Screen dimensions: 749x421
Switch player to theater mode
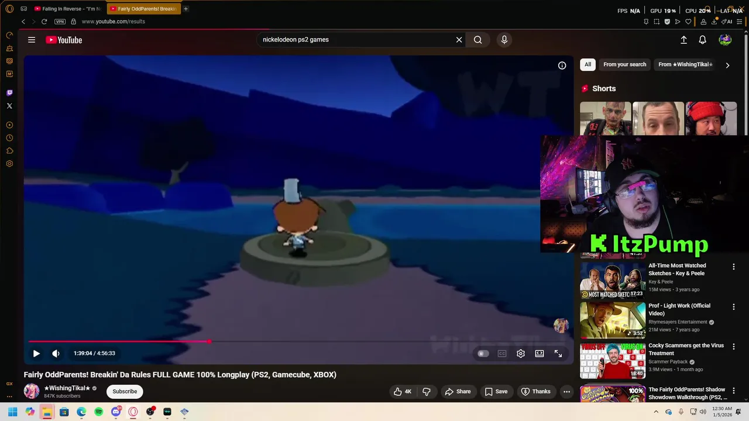click(540, 353)
